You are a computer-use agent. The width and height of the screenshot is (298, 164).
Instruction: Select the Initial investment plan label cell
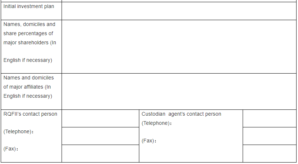(32, 11)
